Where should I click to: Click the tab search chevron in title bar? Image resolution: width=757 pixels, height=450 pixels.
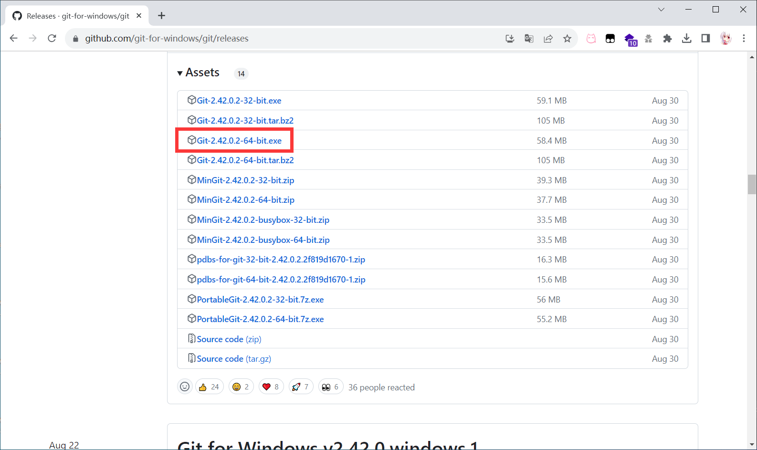coord(661,10)
